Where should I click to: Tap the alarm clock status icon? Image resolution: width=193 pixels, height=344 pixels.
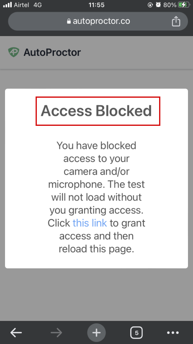click(x=158, y=5)
